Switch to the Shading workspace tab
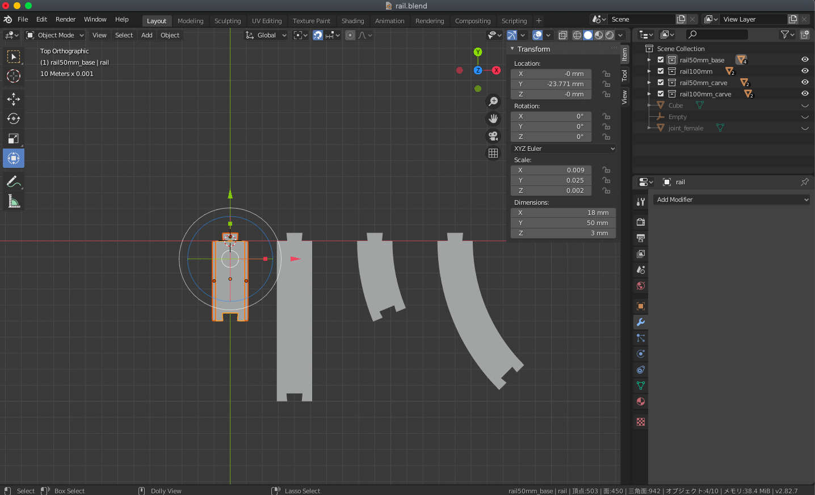Viewport: 815px width, 495px height. click(352, 20)
